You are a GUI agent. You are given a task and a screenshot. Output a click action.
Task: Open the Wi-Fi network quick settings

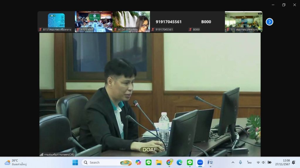point(258,162)
